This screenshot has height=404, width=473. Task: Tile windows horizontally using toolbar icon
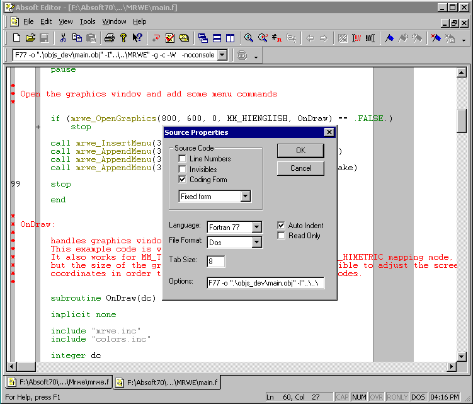[217, 38]
